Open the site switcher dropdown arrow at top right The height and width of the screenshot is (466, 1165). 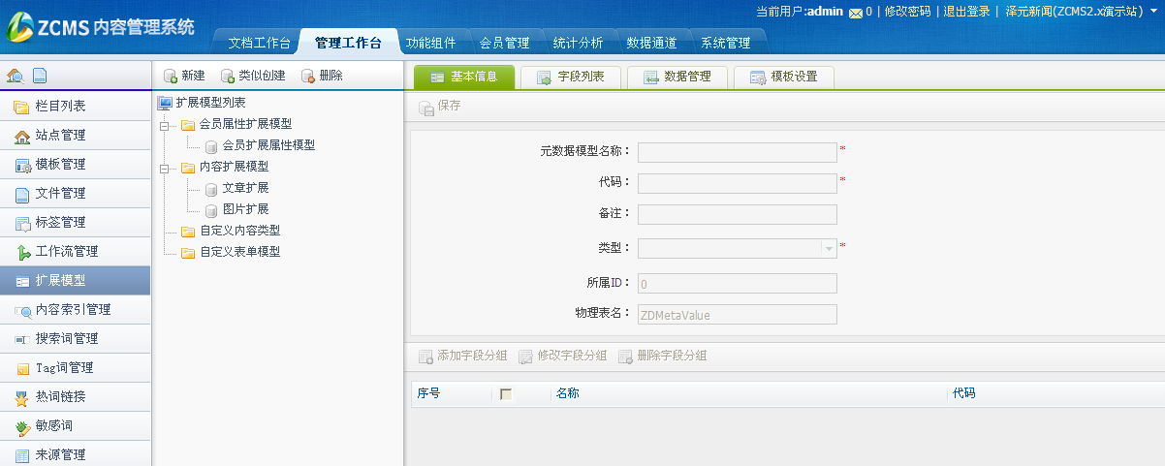click(x=1153, y=12)
